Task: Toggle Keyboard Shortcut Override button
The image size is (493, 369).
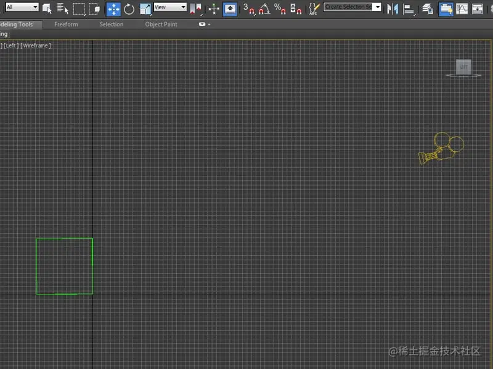Action: (x=230, y=9)
